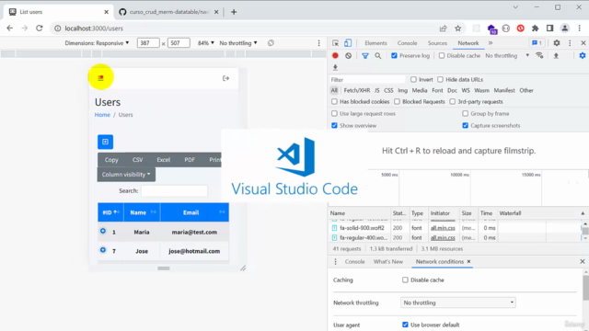
Task: Click the blue add user button
Action: 105,142
